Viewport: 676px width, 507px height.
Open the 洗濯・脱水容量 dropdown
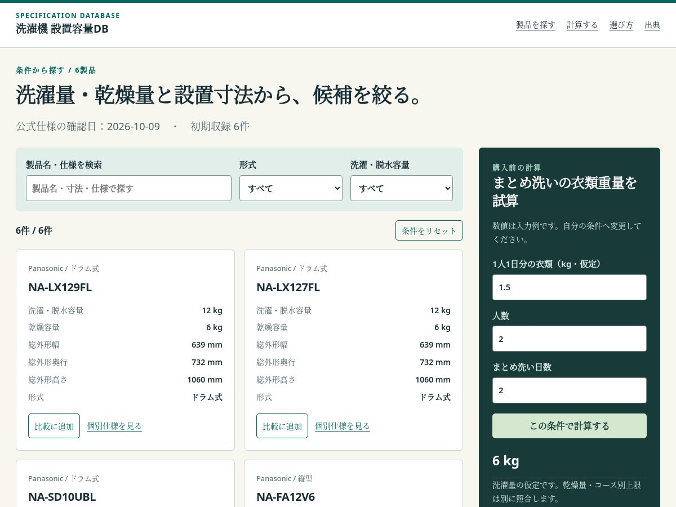click(402, 188)
